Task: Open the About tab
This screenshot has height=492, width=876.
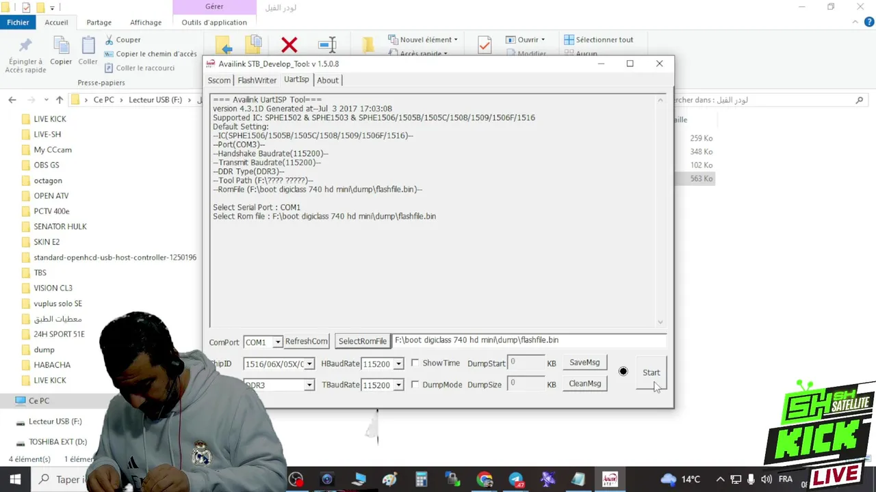Action: click(x=327, y=80)
